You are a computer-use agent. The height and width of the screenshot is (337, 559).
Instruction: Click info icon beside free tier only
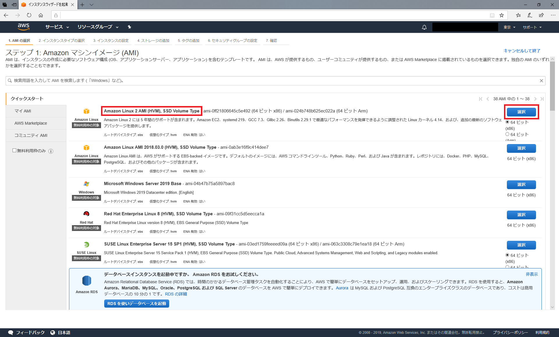click(51, 151)
